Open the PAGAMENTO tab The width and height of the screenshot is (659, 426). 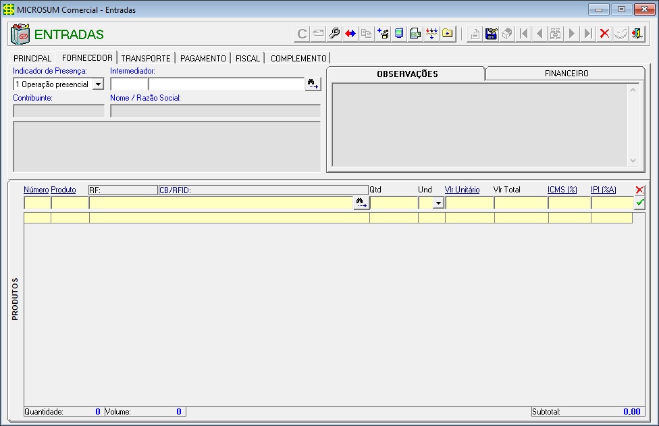[x=203, y=59]
